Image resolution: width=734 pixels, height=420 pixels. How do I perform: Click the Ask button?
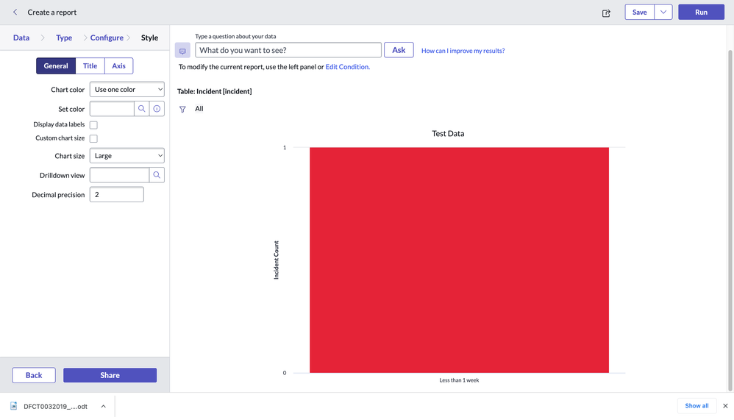coord(399,50)
